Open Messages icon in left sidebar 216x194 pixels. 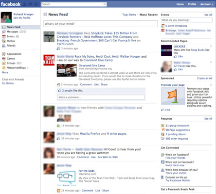4,32
